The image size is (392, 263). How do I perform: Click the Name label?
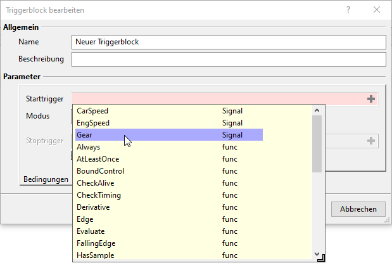(28, 42)
